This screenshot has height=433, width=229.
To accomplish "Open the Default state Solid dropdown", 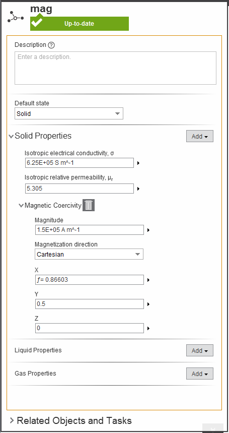I will pos(69,113).
